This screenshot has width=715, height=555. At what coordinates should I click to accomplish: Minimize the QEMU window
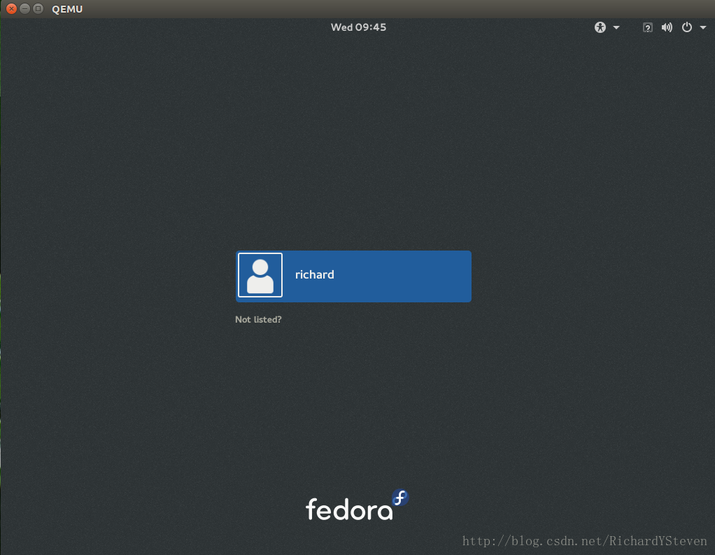click(x=25, y=8)
